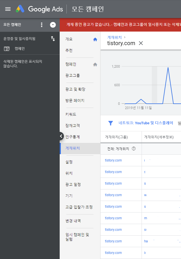Click the 모든 캠페인 header title

click(88, 9)
